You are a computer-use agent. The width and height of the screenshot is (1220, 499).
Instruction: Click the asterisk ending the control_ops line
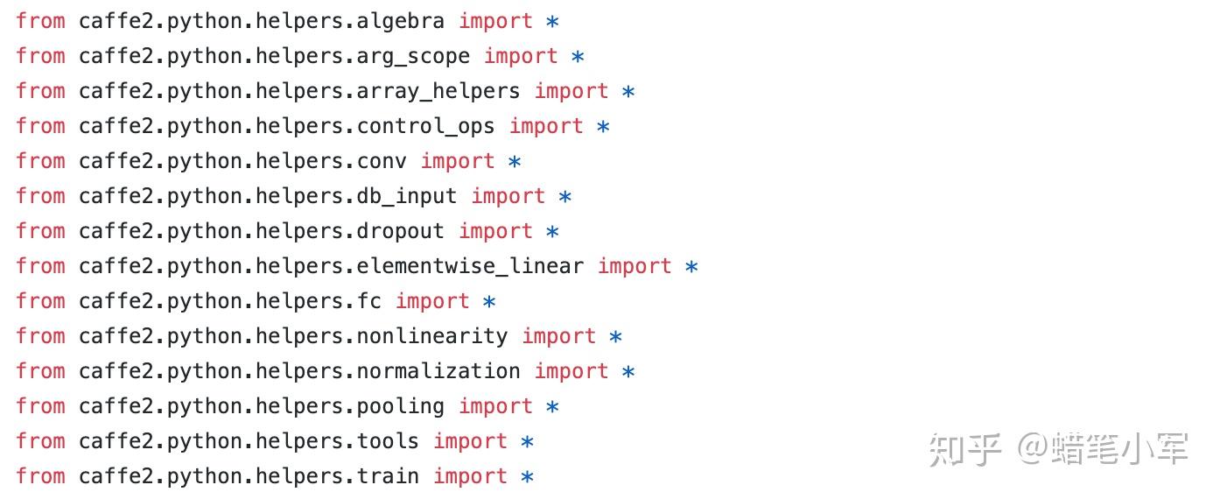(603, 127)
